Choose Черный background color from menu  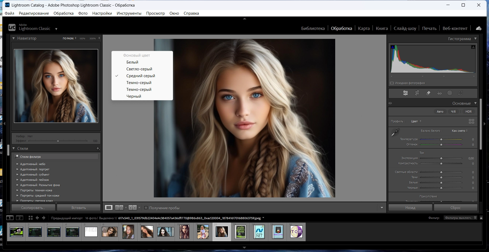[x=134, y=96]
